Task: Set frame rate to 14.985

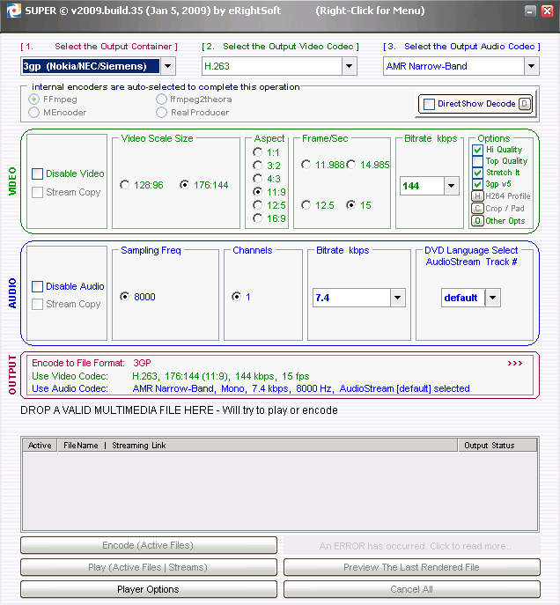Action: click(350, 165)
